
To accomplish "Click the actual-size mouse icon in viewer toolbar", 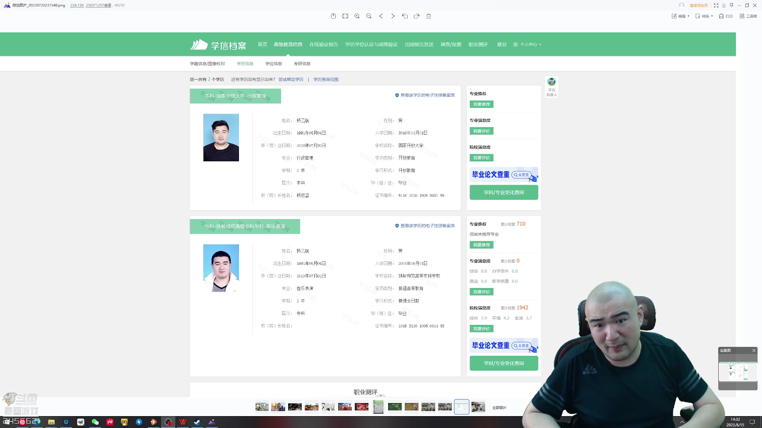I will pyautogui.click(x=333, y=16).
